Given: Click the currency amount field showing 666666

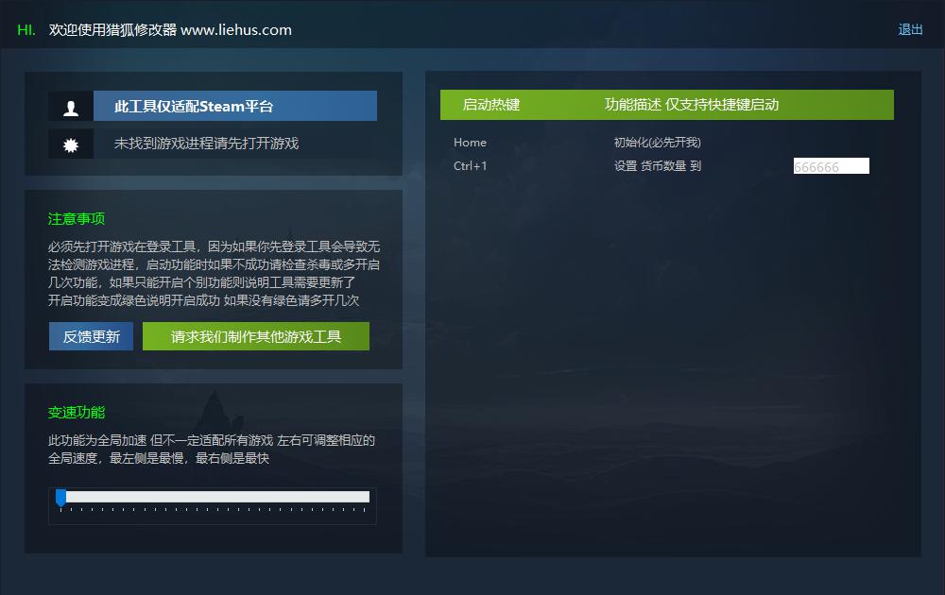Looking at the screenshot, I should [x=831, y=166].
